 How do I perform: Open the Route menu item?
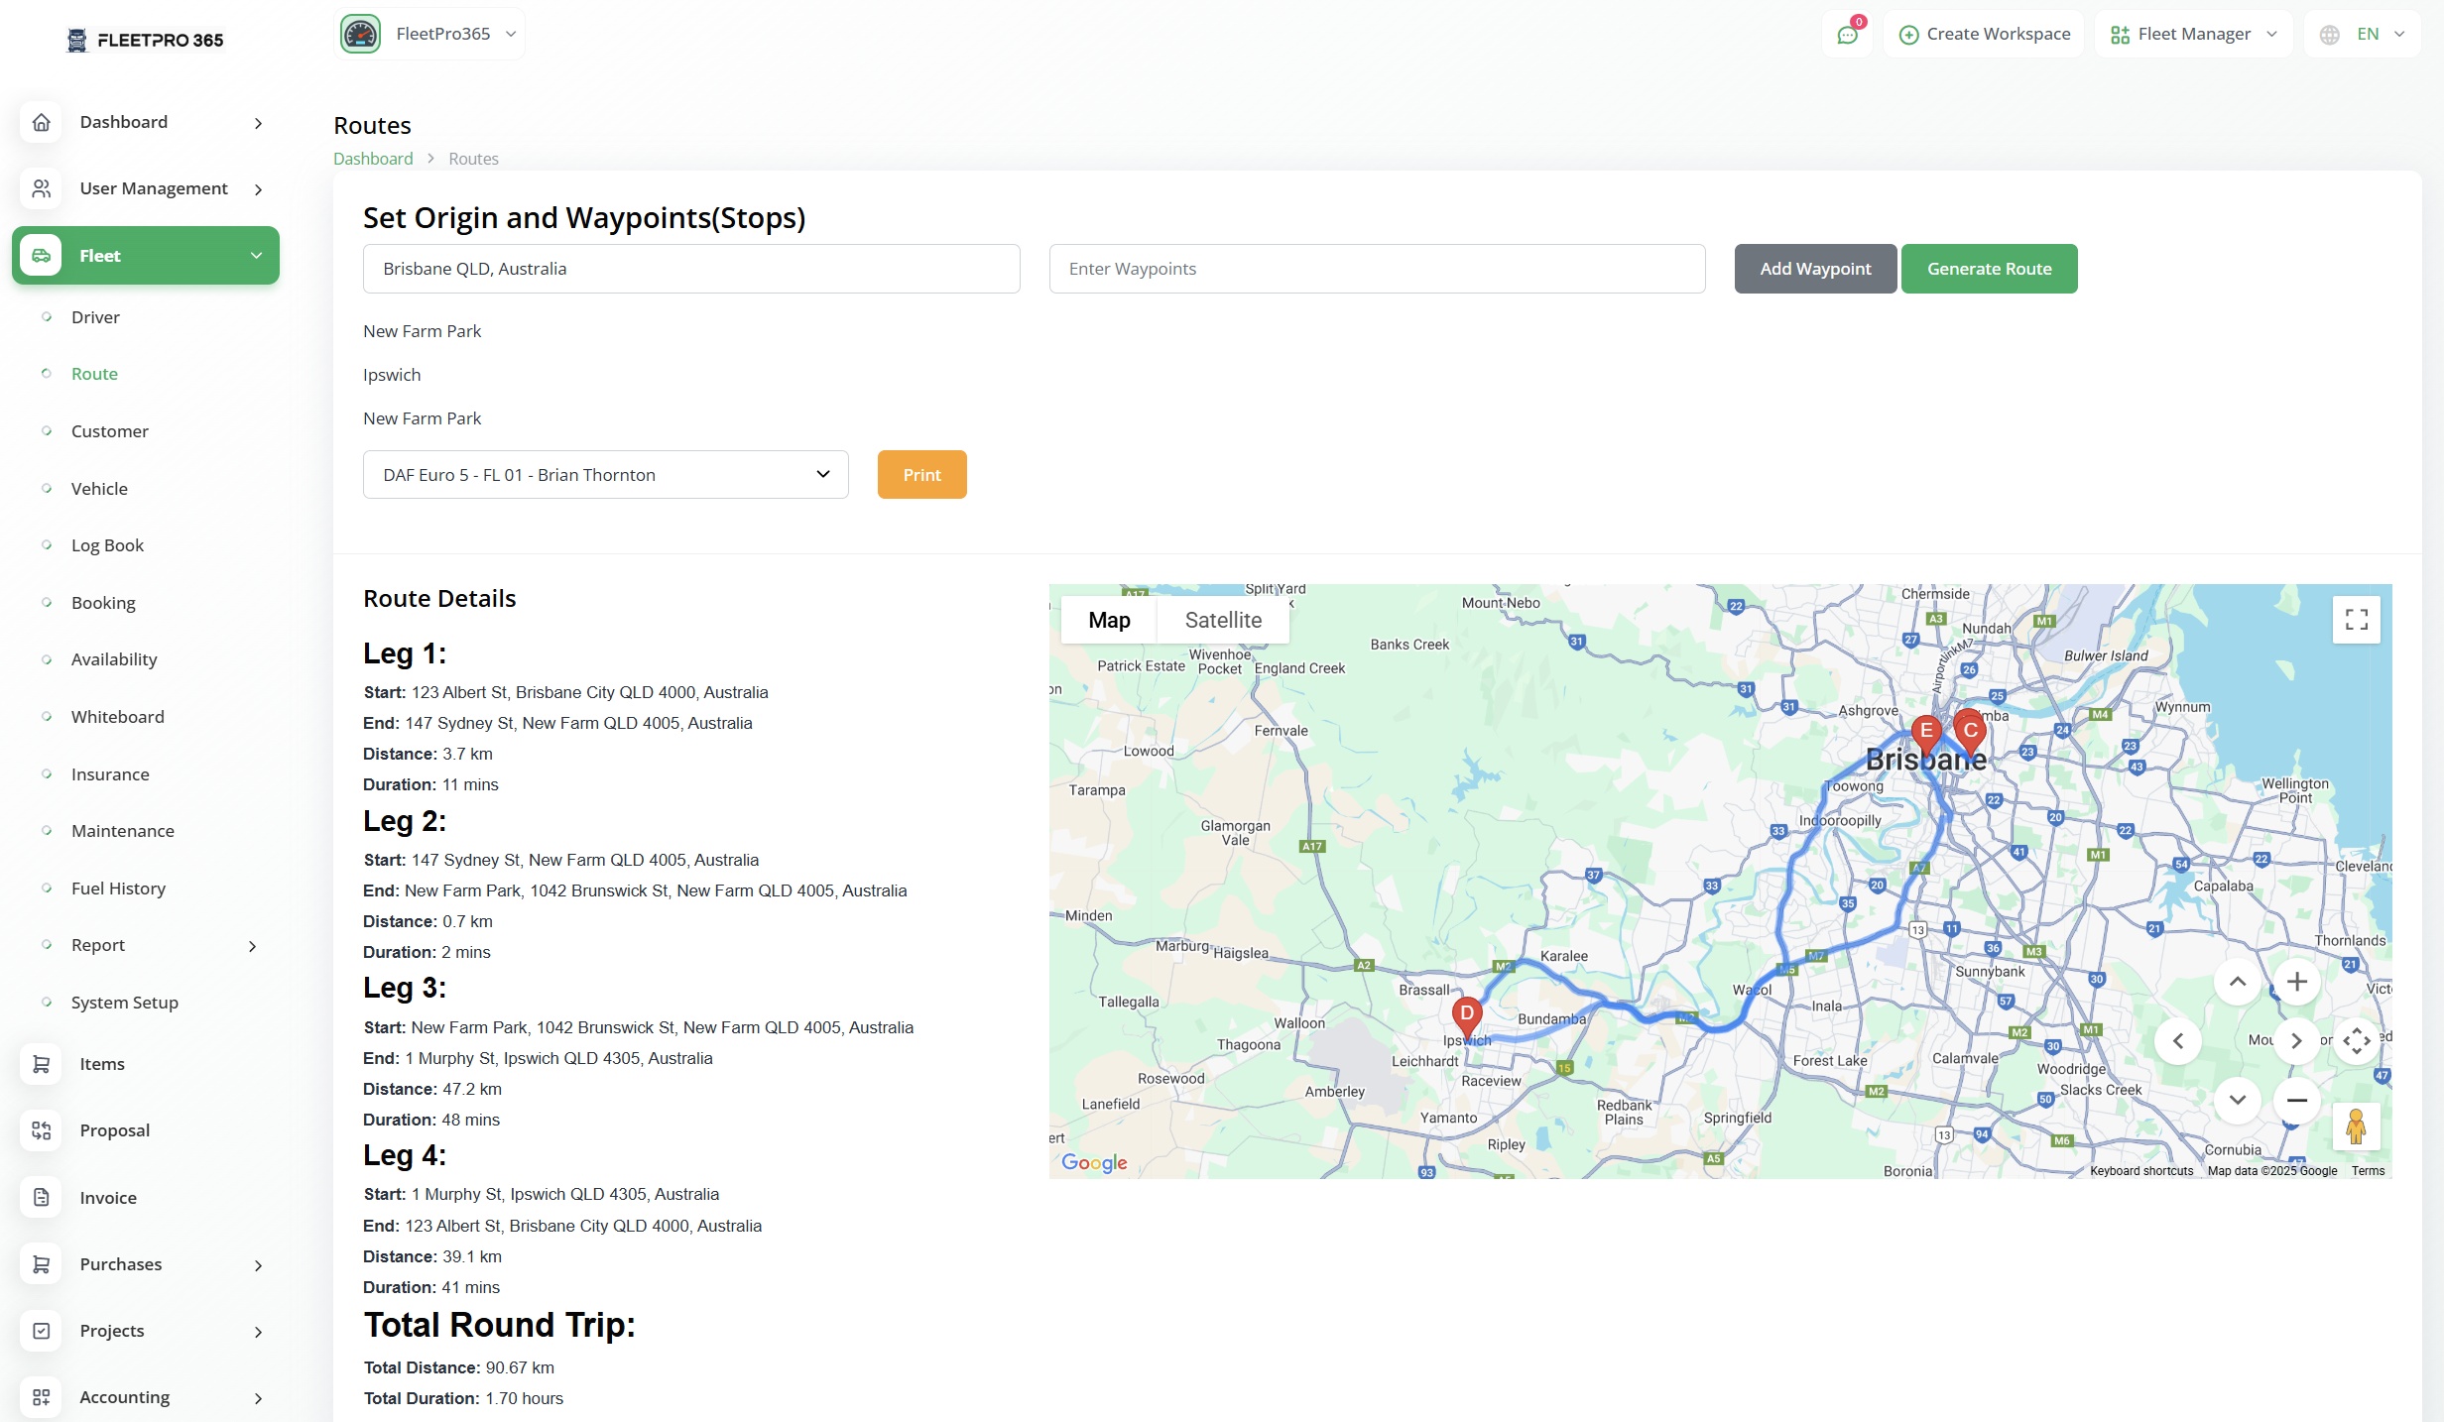[x=94, y=374]
